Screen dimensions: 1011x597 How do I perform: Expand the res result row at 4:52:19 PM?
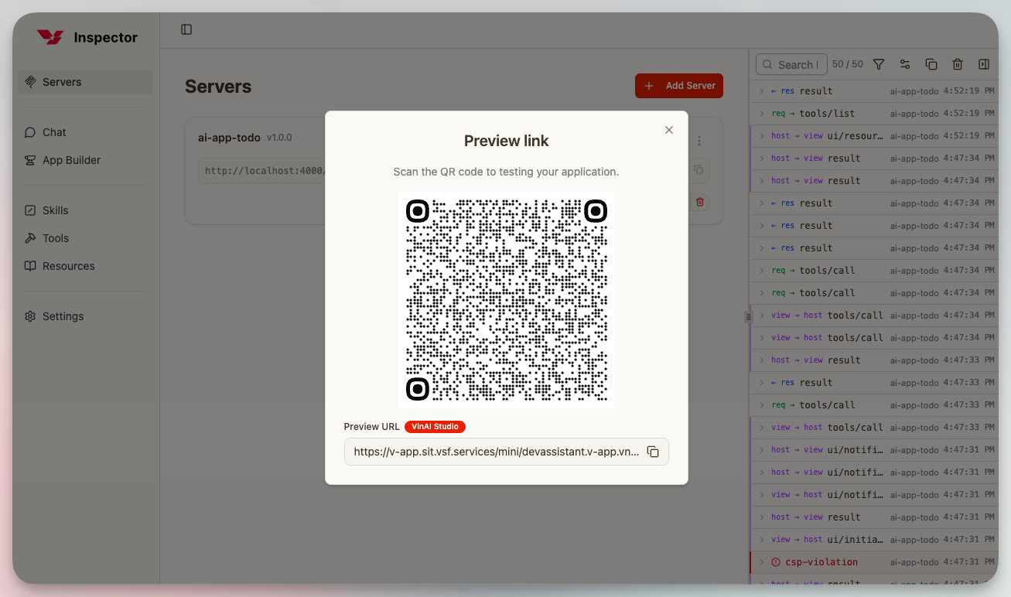874,91
